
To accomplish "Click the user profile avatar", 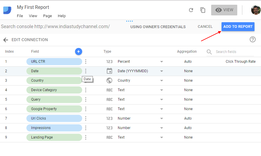I will (x=256, y=10).
